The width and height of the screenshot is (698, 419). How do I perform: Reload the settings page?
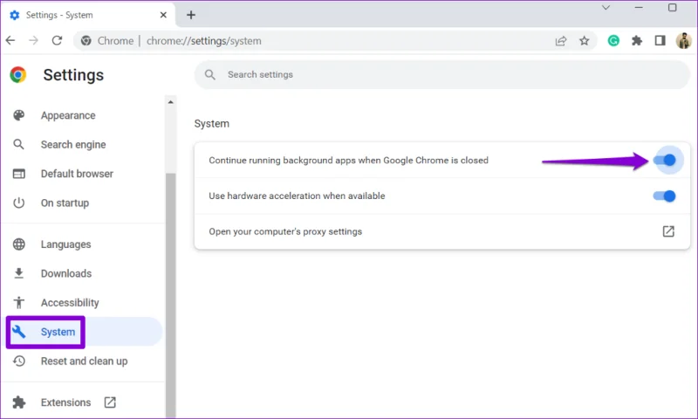click(57, 41)
